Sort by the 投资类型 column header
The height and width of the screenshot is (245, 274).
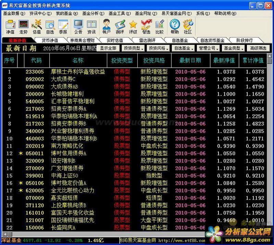click(122, 60)
